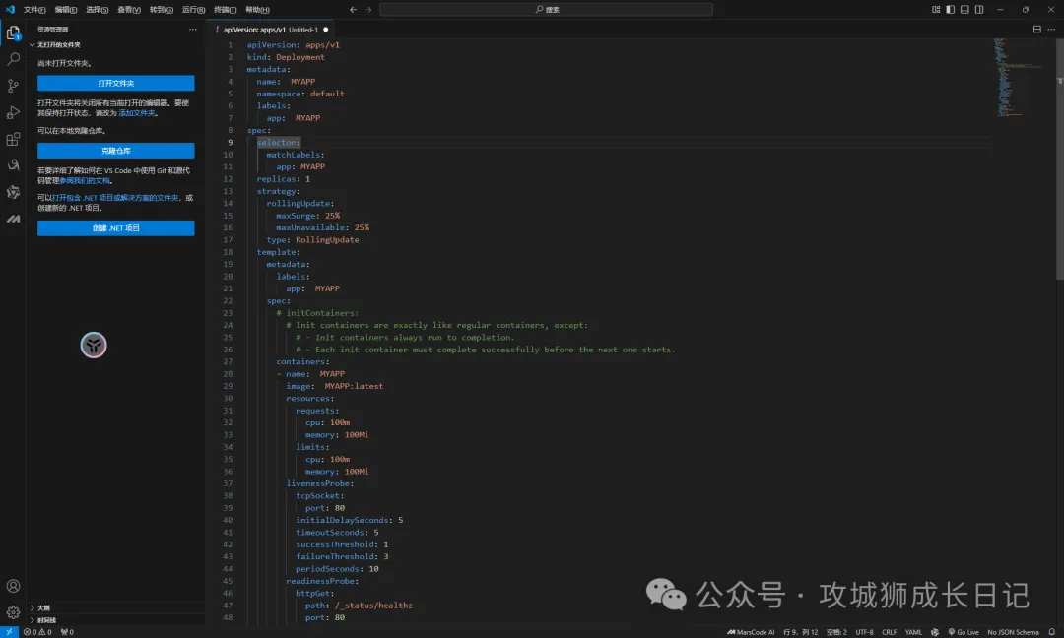Expand the 大纲 (Outline) section
Image resolution: width=1064 pixels, height=638 pixels.
(x=43, y=608)
